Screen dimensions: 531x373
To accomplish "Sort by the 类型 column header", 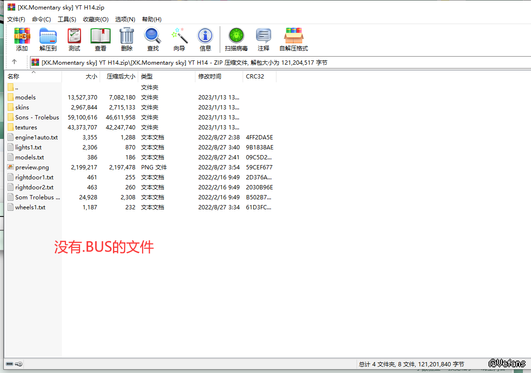I will [x=167, y=76].
